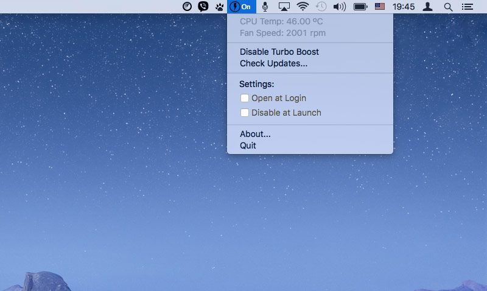Click the battery status icon

[x=360, y=7]
